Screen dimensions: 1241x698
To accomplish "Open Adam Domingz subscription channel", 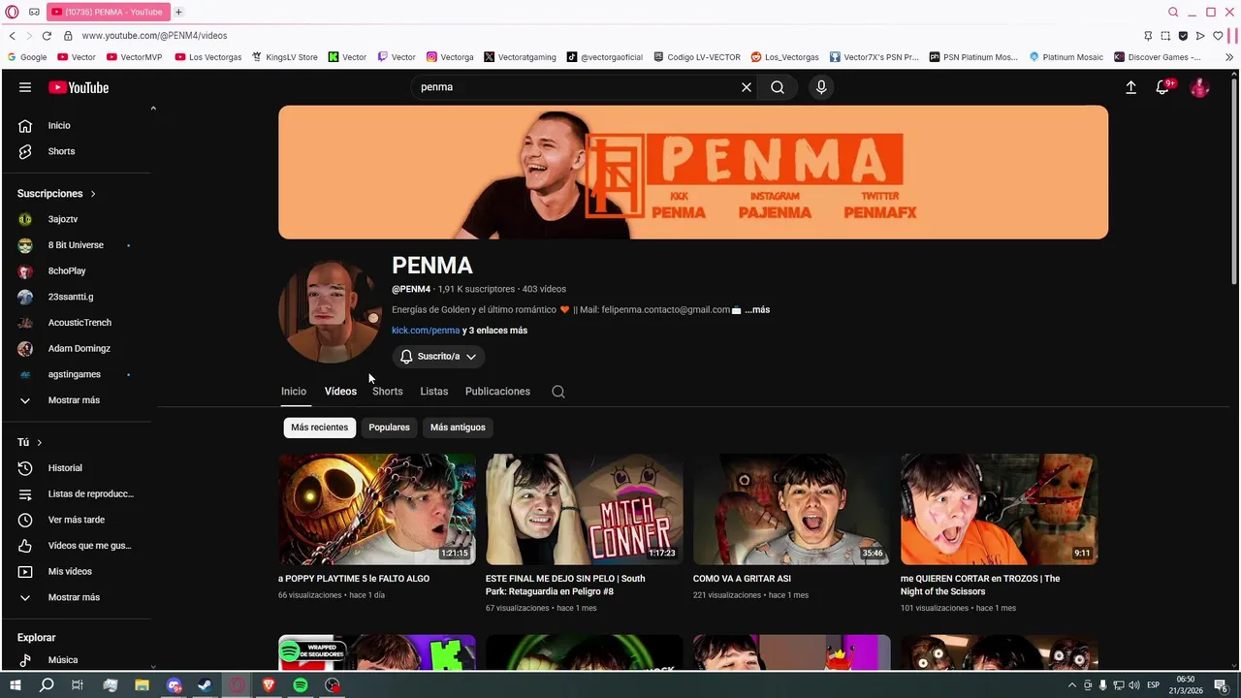I will pyautogui.click(x=79, y=349).
